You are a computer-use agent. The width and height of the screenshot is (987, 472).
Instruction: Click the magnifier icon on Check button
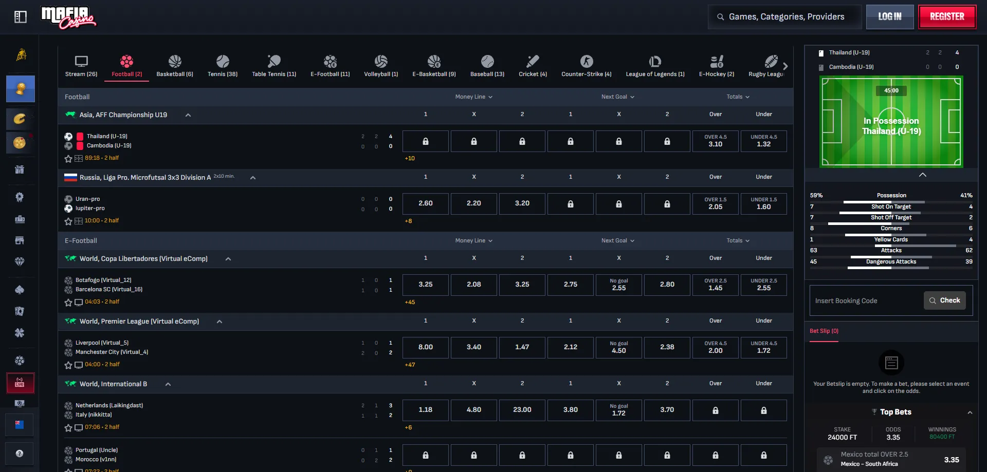(933, 300)
